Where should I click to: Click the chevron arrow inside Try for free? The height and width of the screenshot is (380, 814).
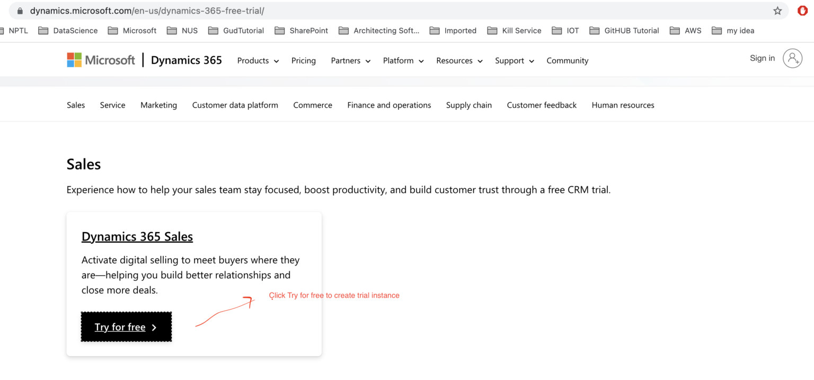(x=154, y=327)
